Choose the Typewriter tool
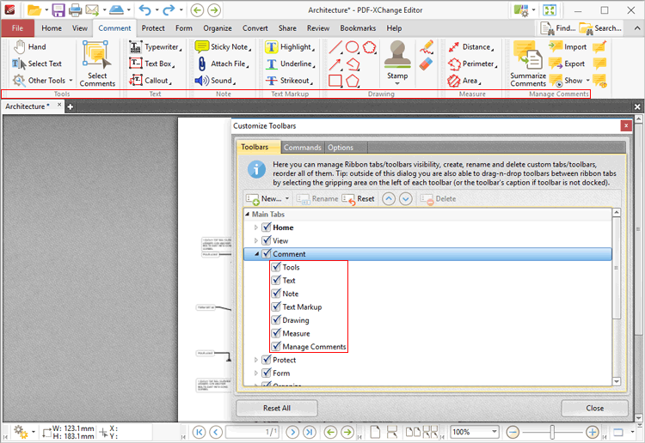 [155, 47]
